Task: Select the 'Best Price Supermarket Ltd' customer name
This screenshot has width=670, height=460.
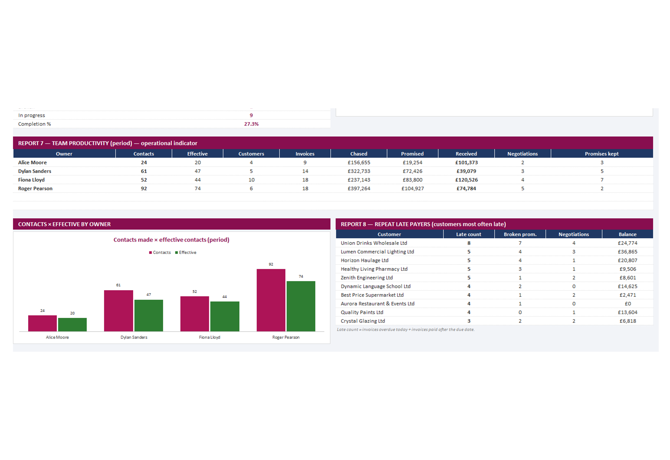Action: (x=372, y=295)
